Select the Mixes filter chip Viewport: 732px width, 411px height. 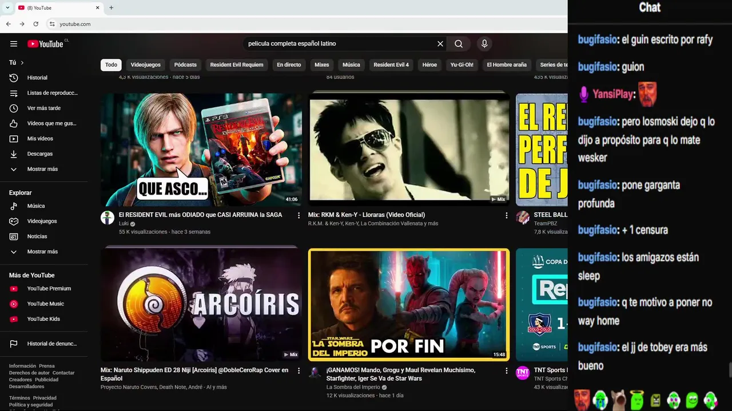click(x=322, y=65)
